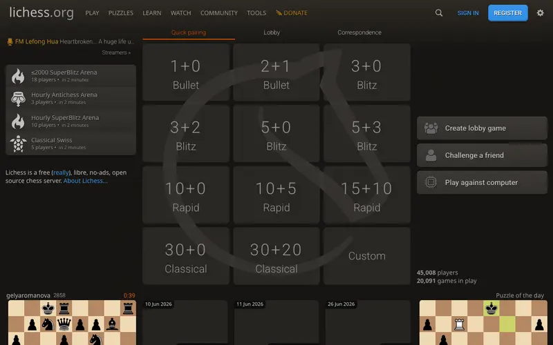Start a 3+0 Blitz game
The image size is (553, 345).
click(367, 72)
